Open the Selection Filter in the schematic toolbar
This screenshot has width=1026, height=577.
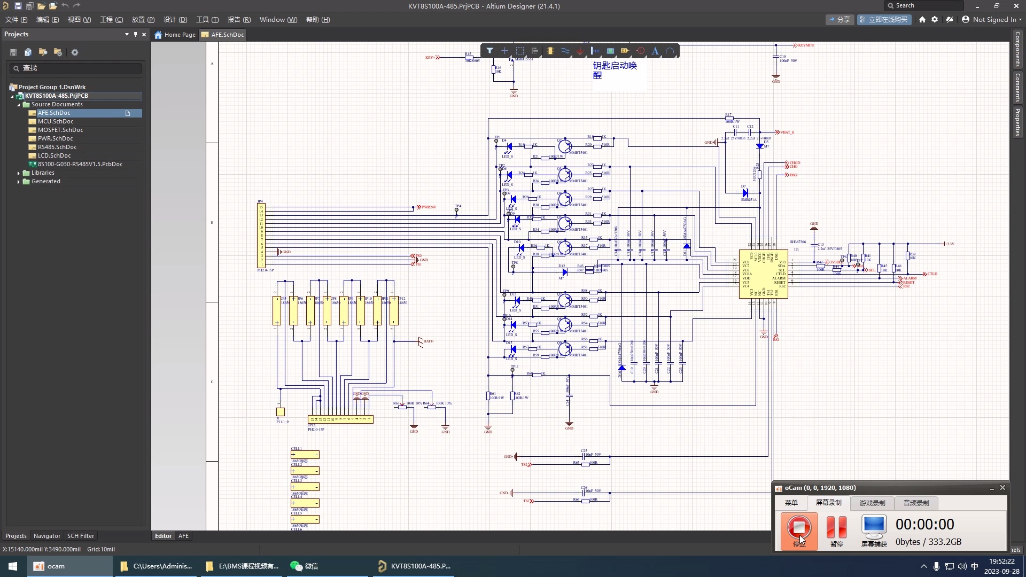click(489, 51)
